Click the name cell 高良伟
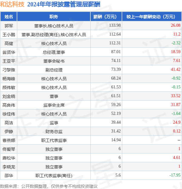 tap(9, 105)
